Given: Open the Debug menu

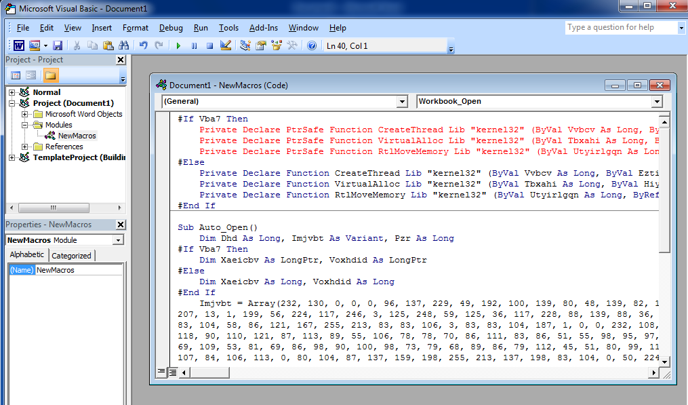Looking at the screenshot, I should tap(171, 28).
